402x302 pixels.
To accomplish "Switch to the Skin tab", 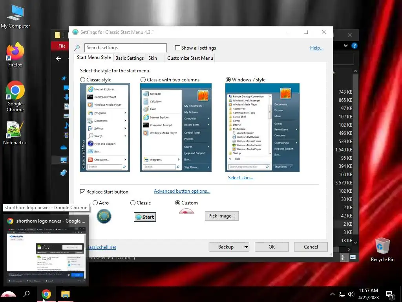I will pos(153,58).
